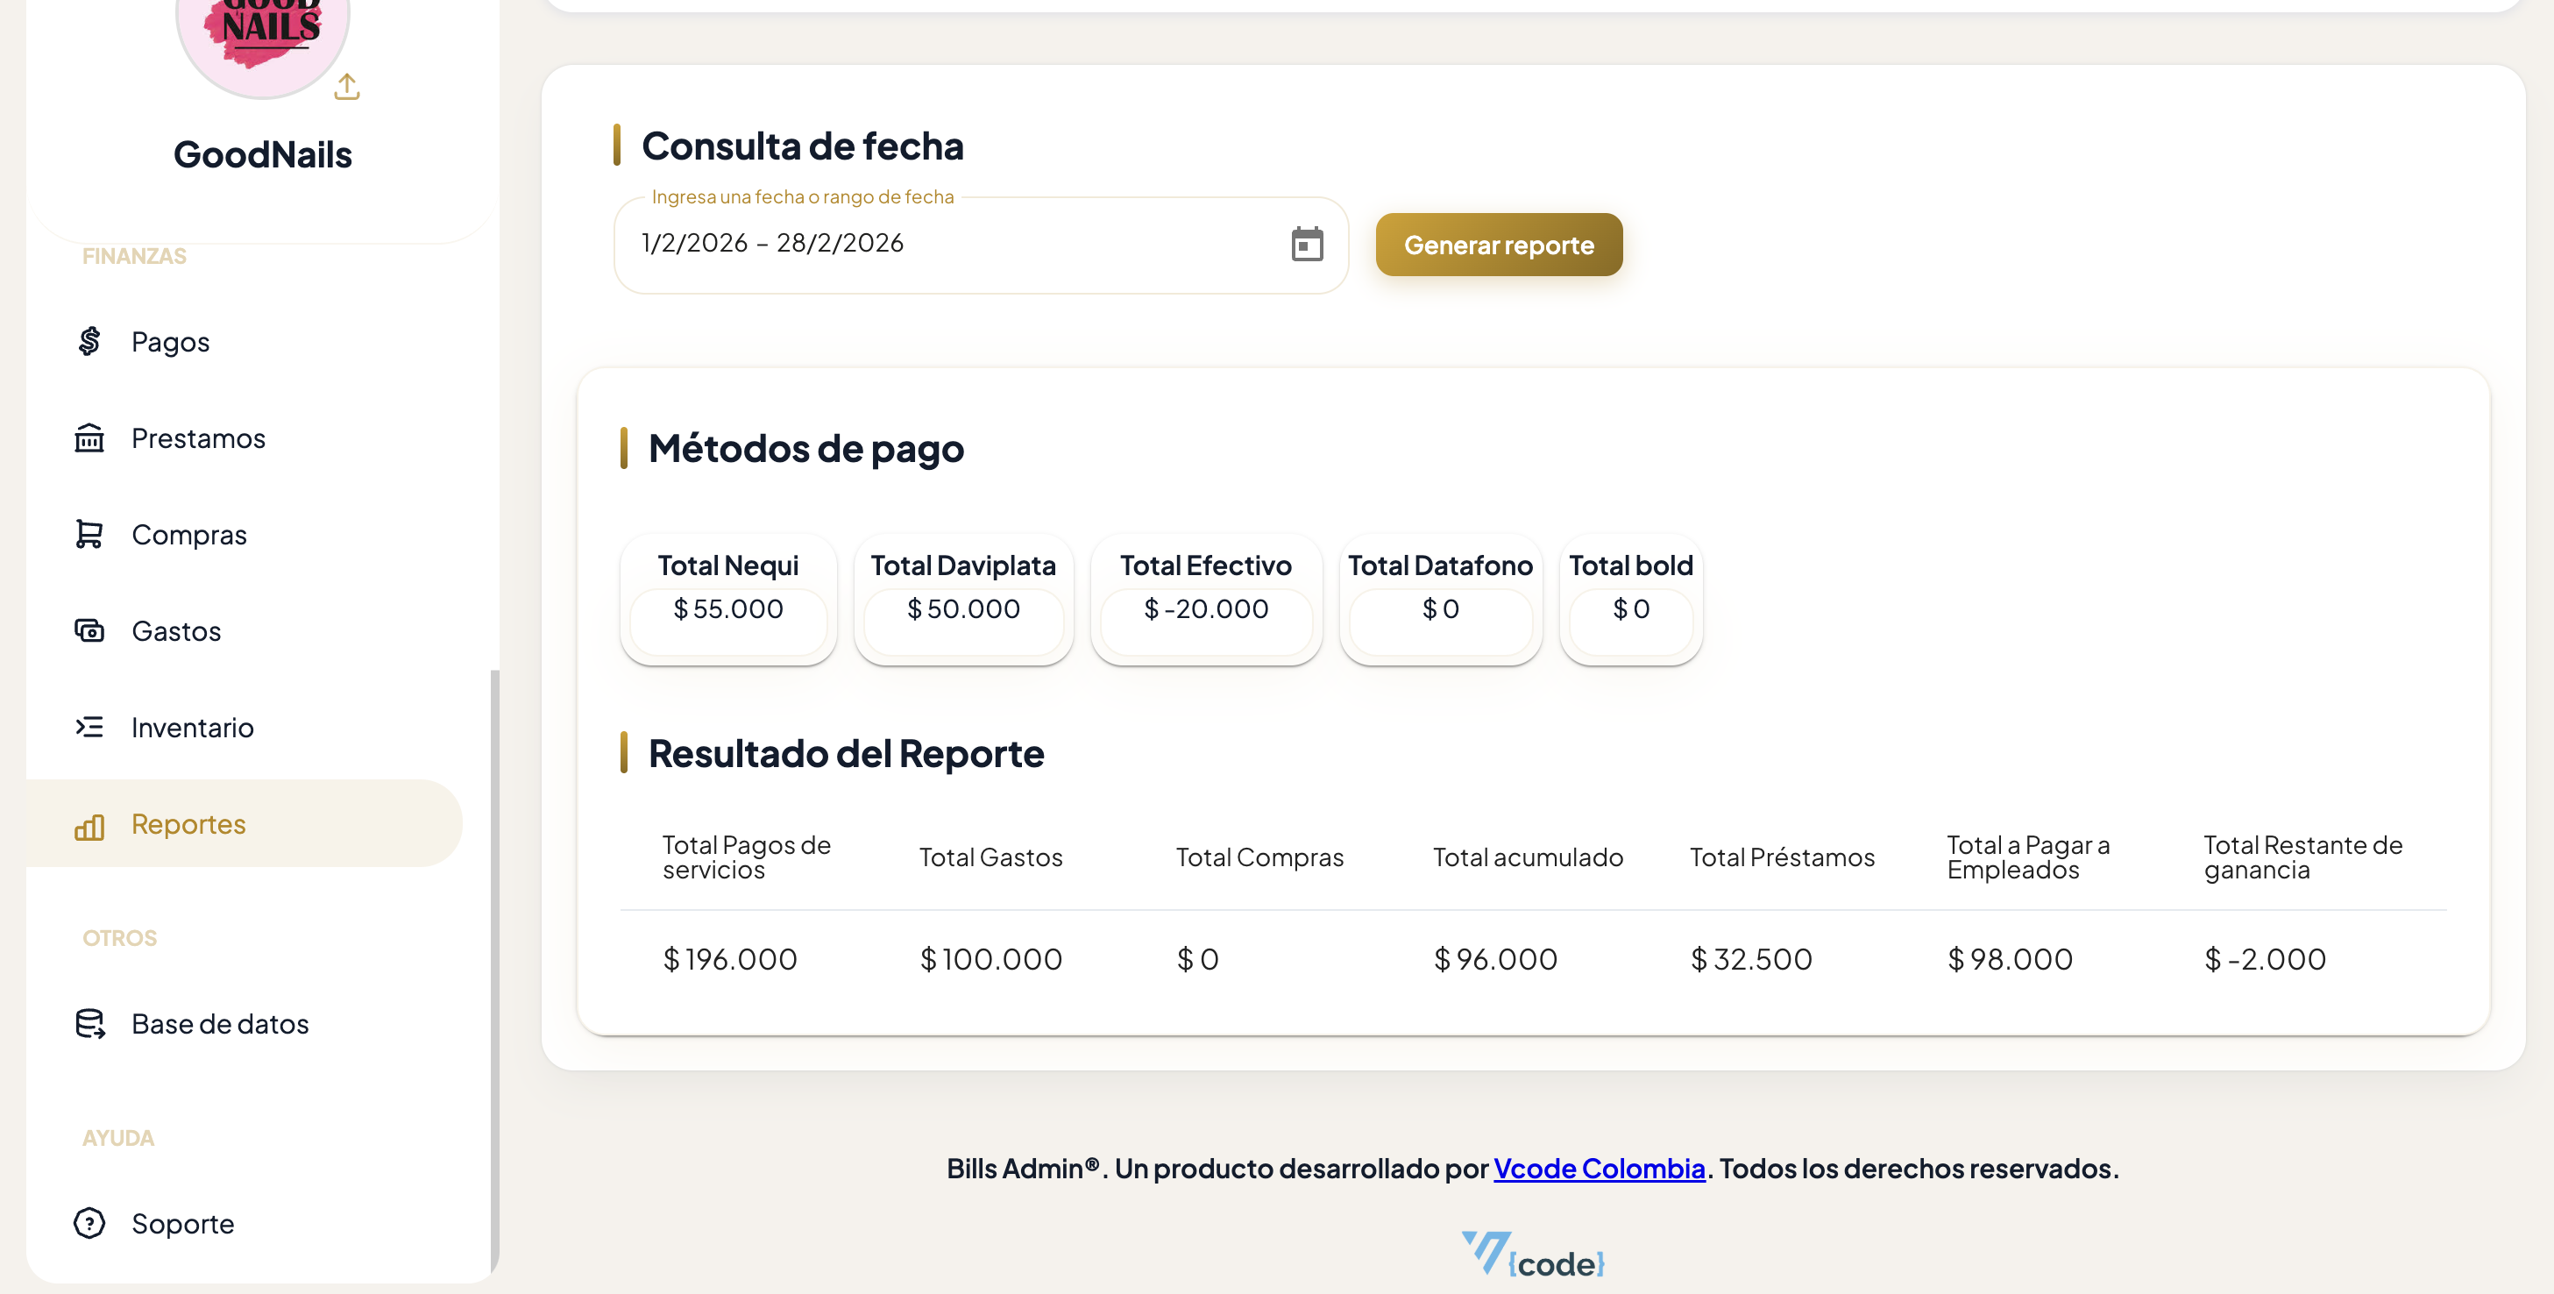Select the Pagos dollar icon
Viewport: 2554px width, 1294px height.
(89, 341)
